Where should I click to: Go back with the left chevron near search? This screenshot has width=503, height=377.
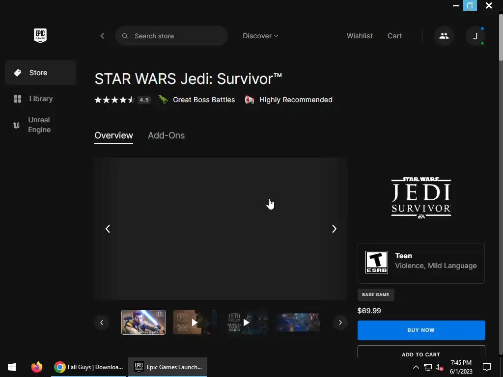pyautogui.click(x=102, y=36)
